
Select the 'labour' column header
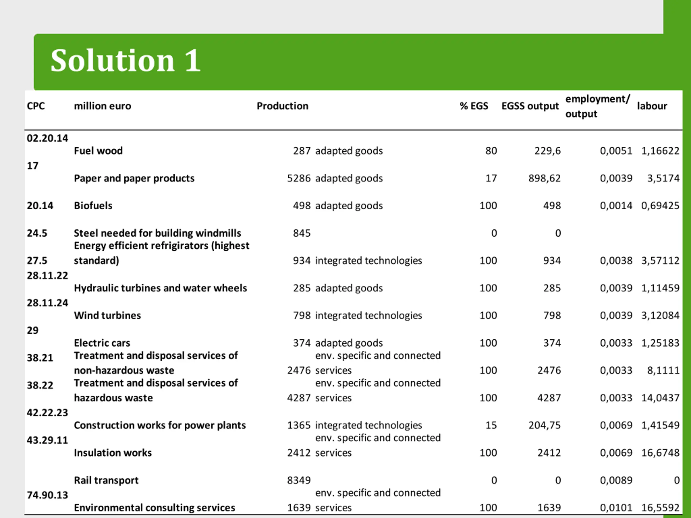652,106
